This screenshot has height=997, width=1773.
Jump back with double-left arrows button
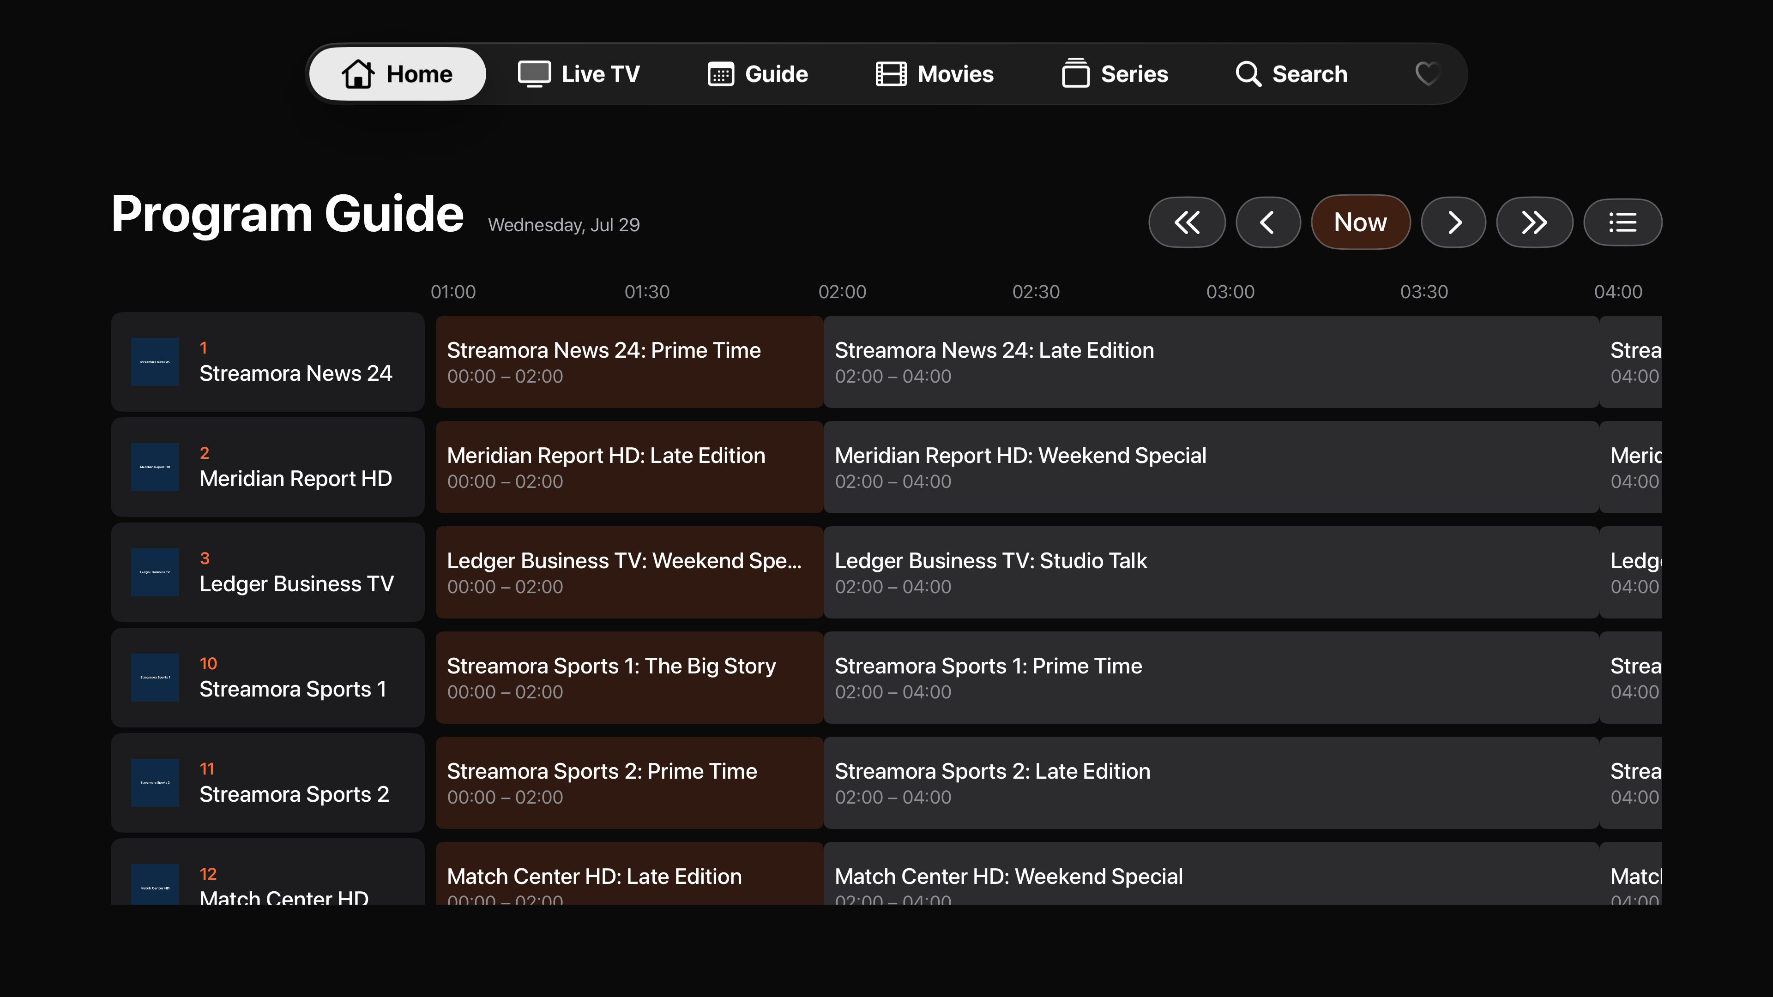(1187, 222)
